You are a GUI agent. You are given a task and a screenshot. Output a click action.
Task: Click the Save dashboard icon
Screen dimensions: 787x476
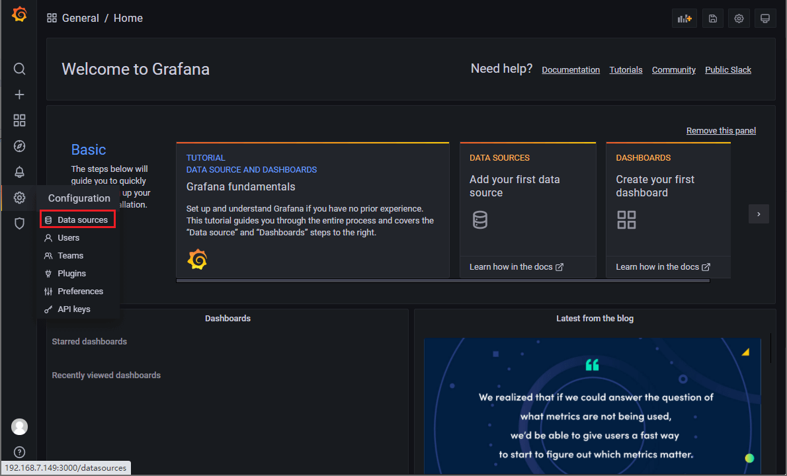point(713,19)
